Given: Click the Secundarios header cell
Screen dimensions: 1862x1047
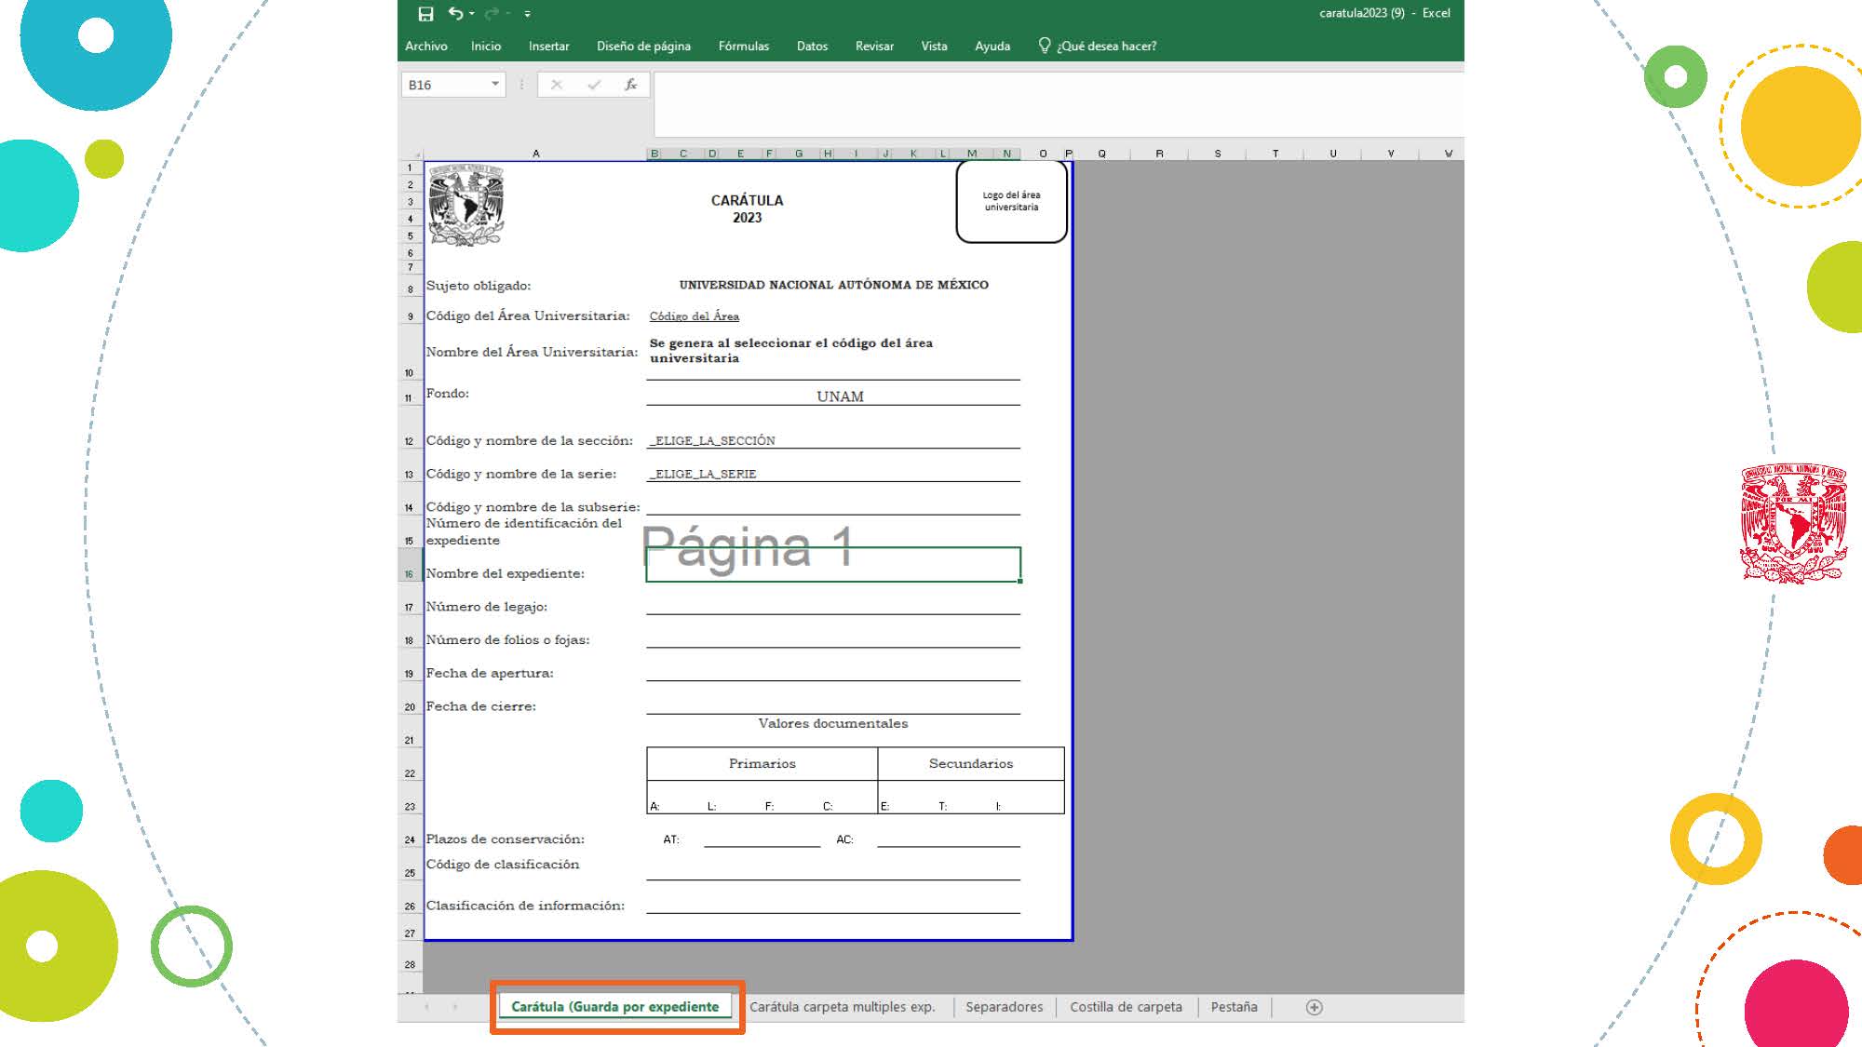Looking at the screenshot, I should pyautogui.click(x=970, y=763).
